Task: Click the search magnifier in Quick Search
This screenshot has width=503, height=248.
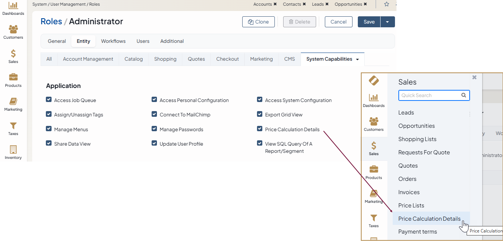Action: [464, 95]
